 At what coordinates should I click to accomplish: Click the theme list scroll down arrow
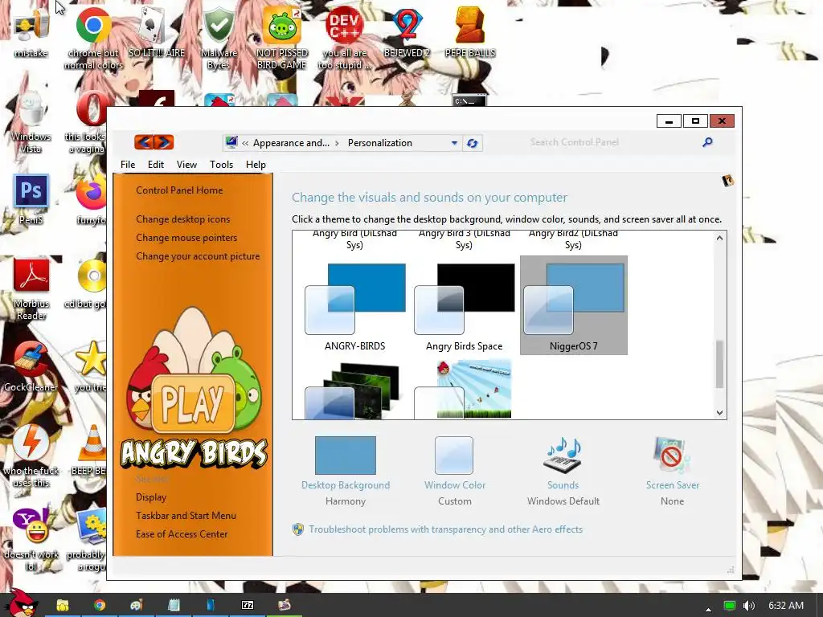719,412
